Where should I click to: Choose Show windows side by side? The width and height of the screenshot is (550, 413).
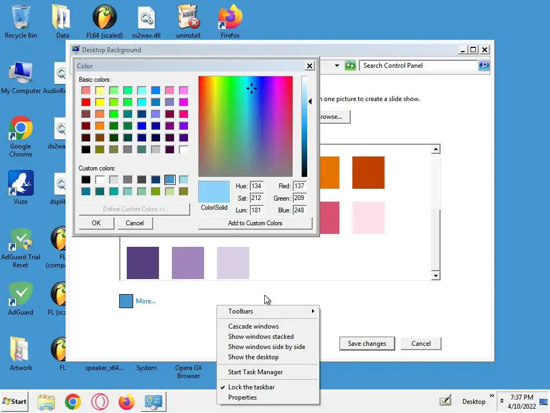pos(268,347)
